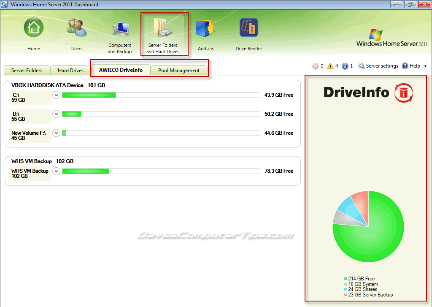Expand the C:\ drive details chevron
The width and height of the screenshot is (432, 307).
[x=56, y=95]
